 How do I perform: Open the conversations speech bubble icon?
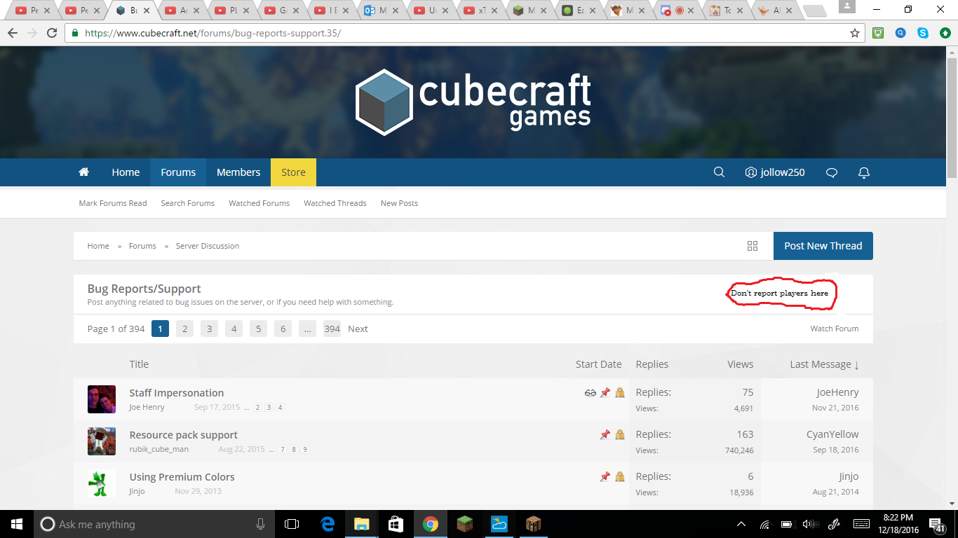pos(832,172)
